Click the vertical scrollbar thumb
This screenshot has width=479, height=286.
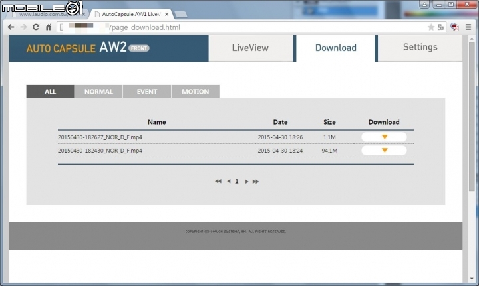click(x=472, y=117)
